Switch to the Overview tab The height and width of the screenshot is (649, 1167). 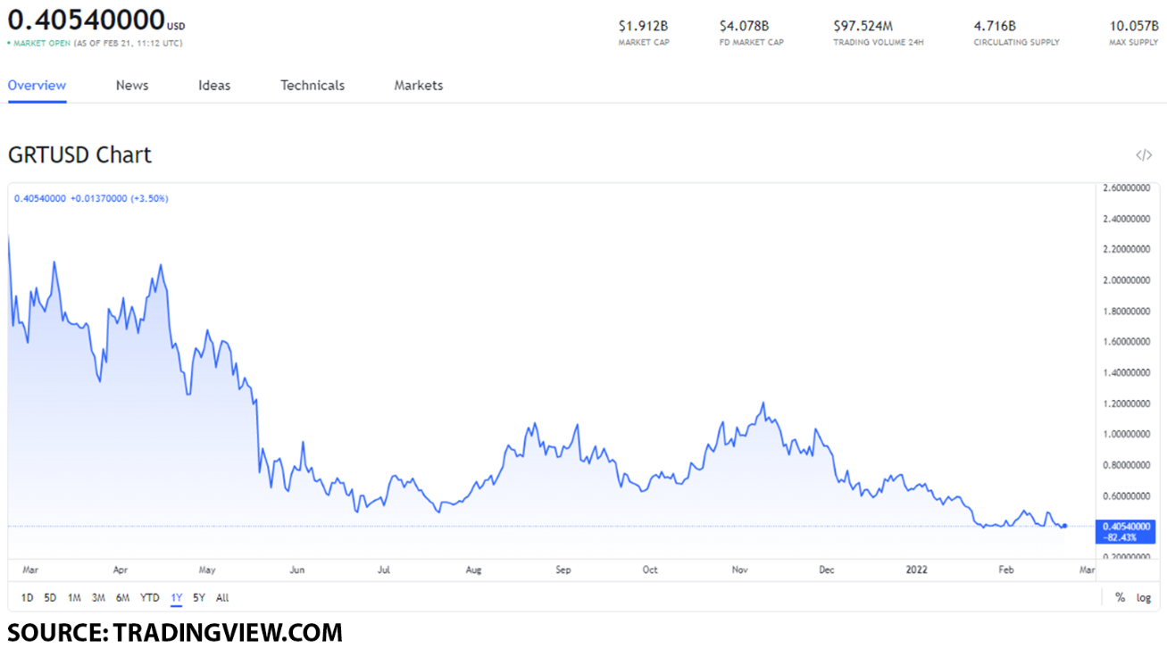click(x=37, y=86)
